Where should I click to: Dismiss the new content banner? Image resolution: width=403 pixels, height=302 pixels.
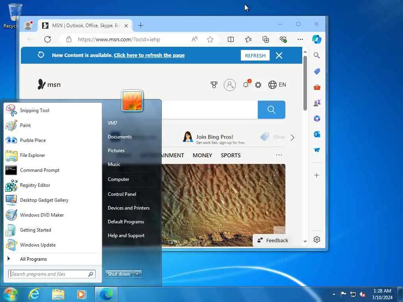click(279, 55)
